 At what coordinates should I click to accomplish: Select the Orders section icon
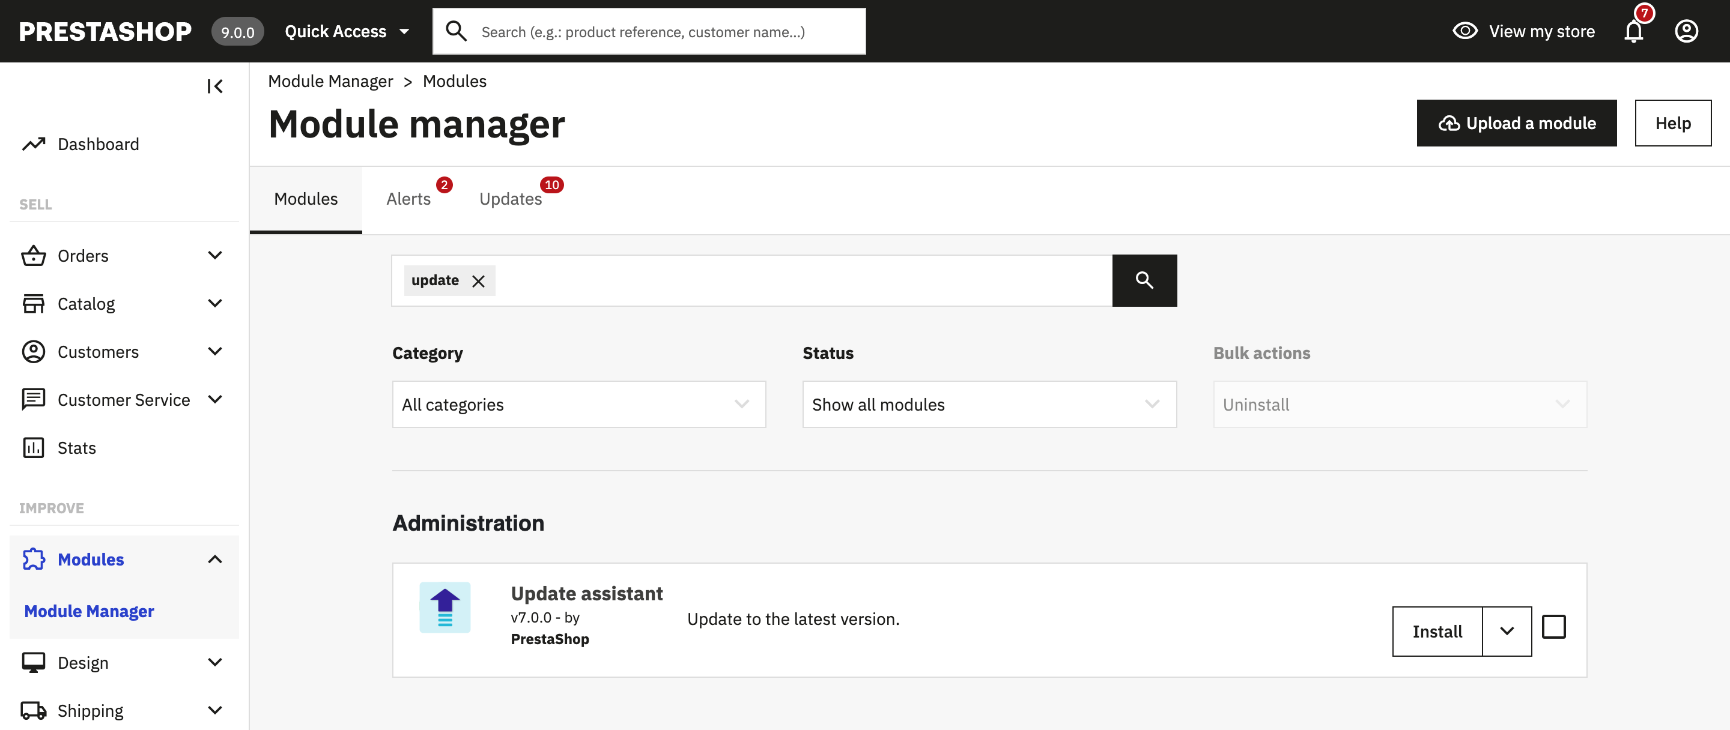pyautogui.click(x=34, y=255)
